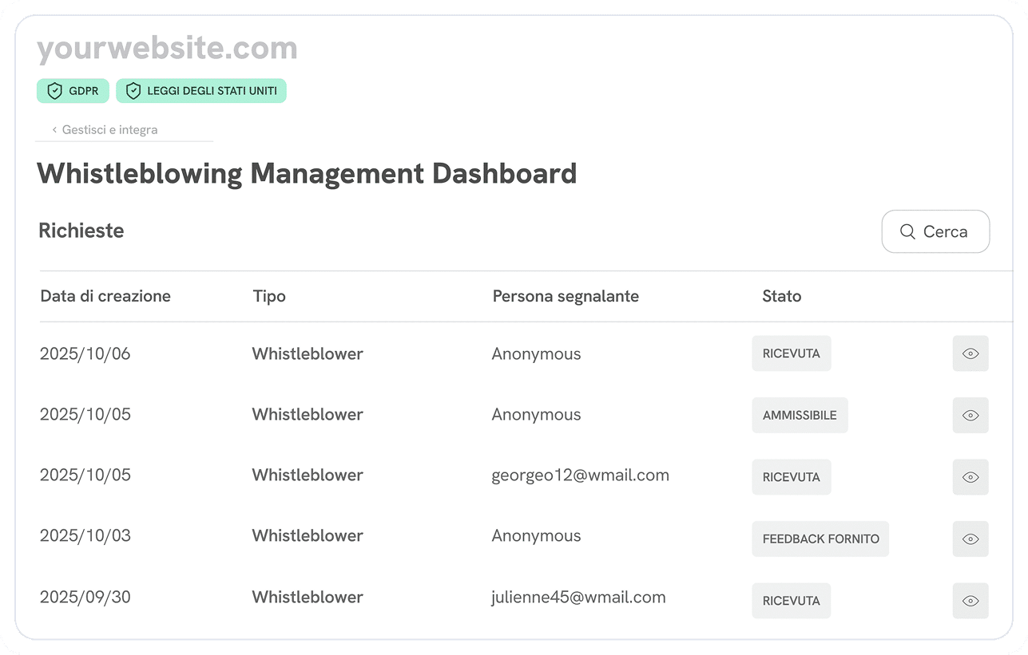Click the 2025/10/03 date cell
Image resolution: width=1028 pixels, height=655 pixels.
(85, 535)
